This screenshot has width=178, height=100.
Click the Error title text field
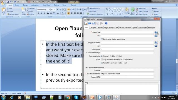pos(127,70)
